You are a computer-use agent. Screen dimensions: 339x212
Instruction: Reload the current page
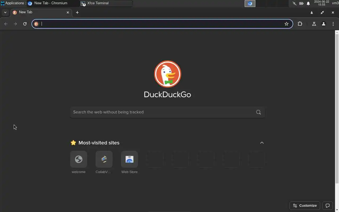tap(25, 24)
